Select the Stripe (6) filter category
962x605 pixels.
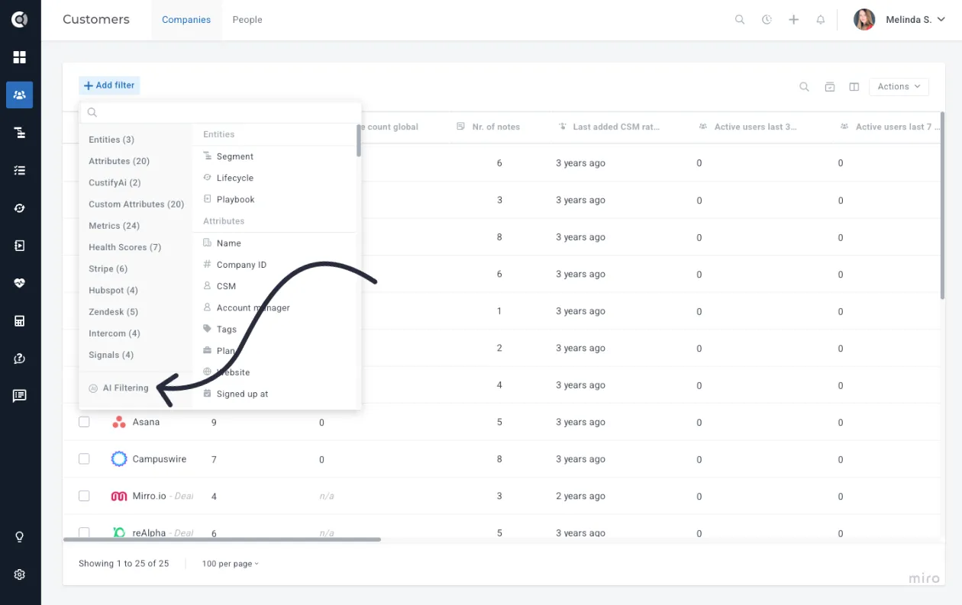108,269
